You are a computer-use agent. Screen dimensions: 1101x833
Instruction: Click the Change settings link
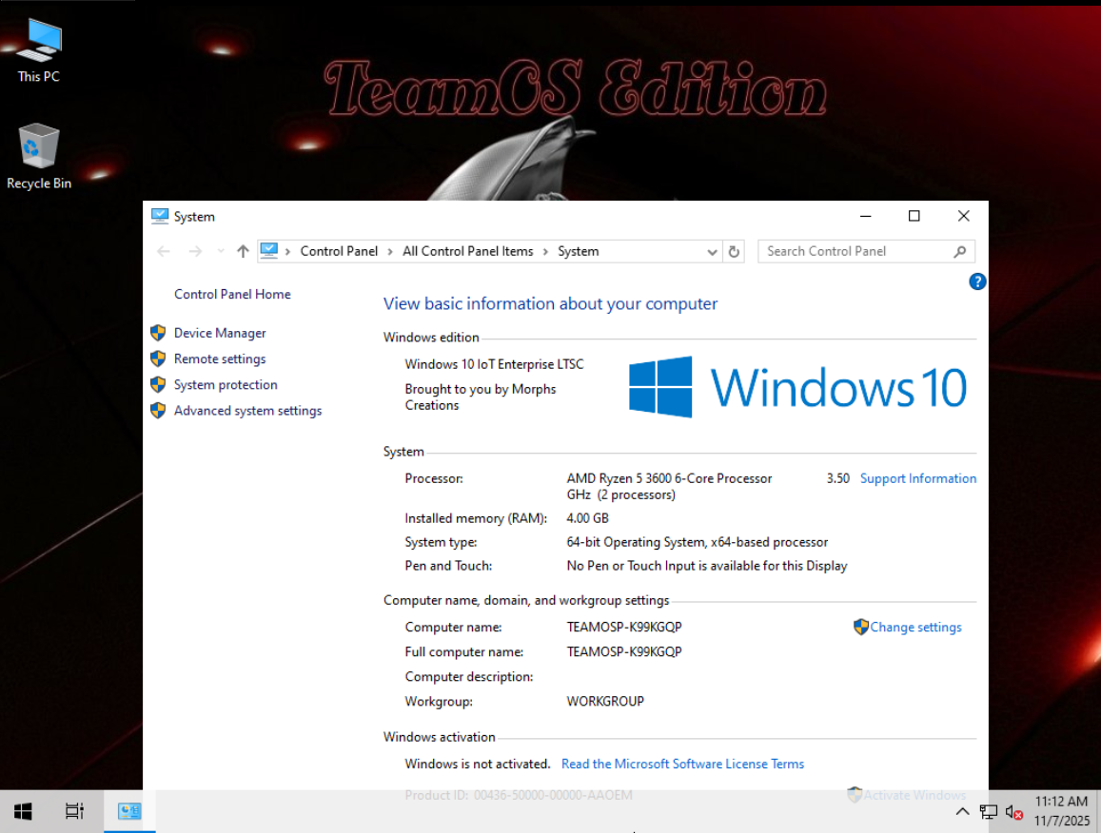(x=915, y=628)
